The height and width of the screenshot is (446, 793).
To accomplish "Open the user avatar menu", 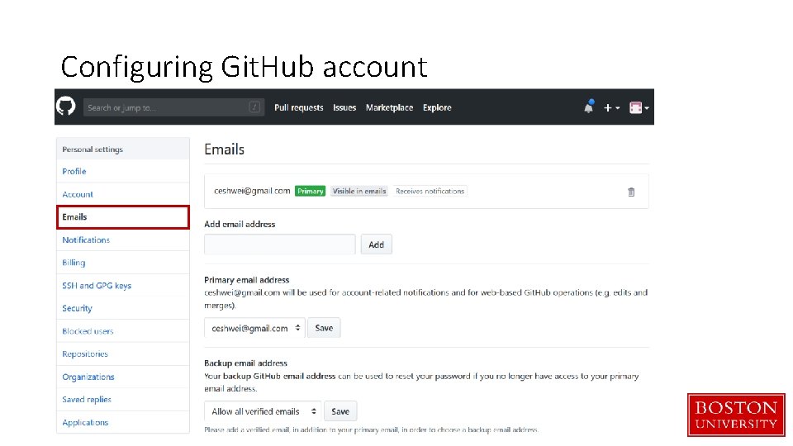I will pyautogui.click(x=639, y=107).
